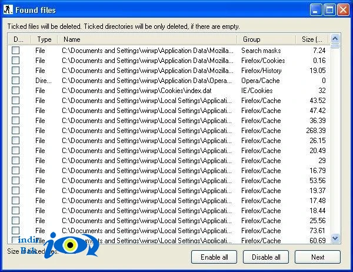Tick the checkbox for the 43.52 size file
Image resolution: width=353 pixels, height=272 pixels.
pos(15,100)
